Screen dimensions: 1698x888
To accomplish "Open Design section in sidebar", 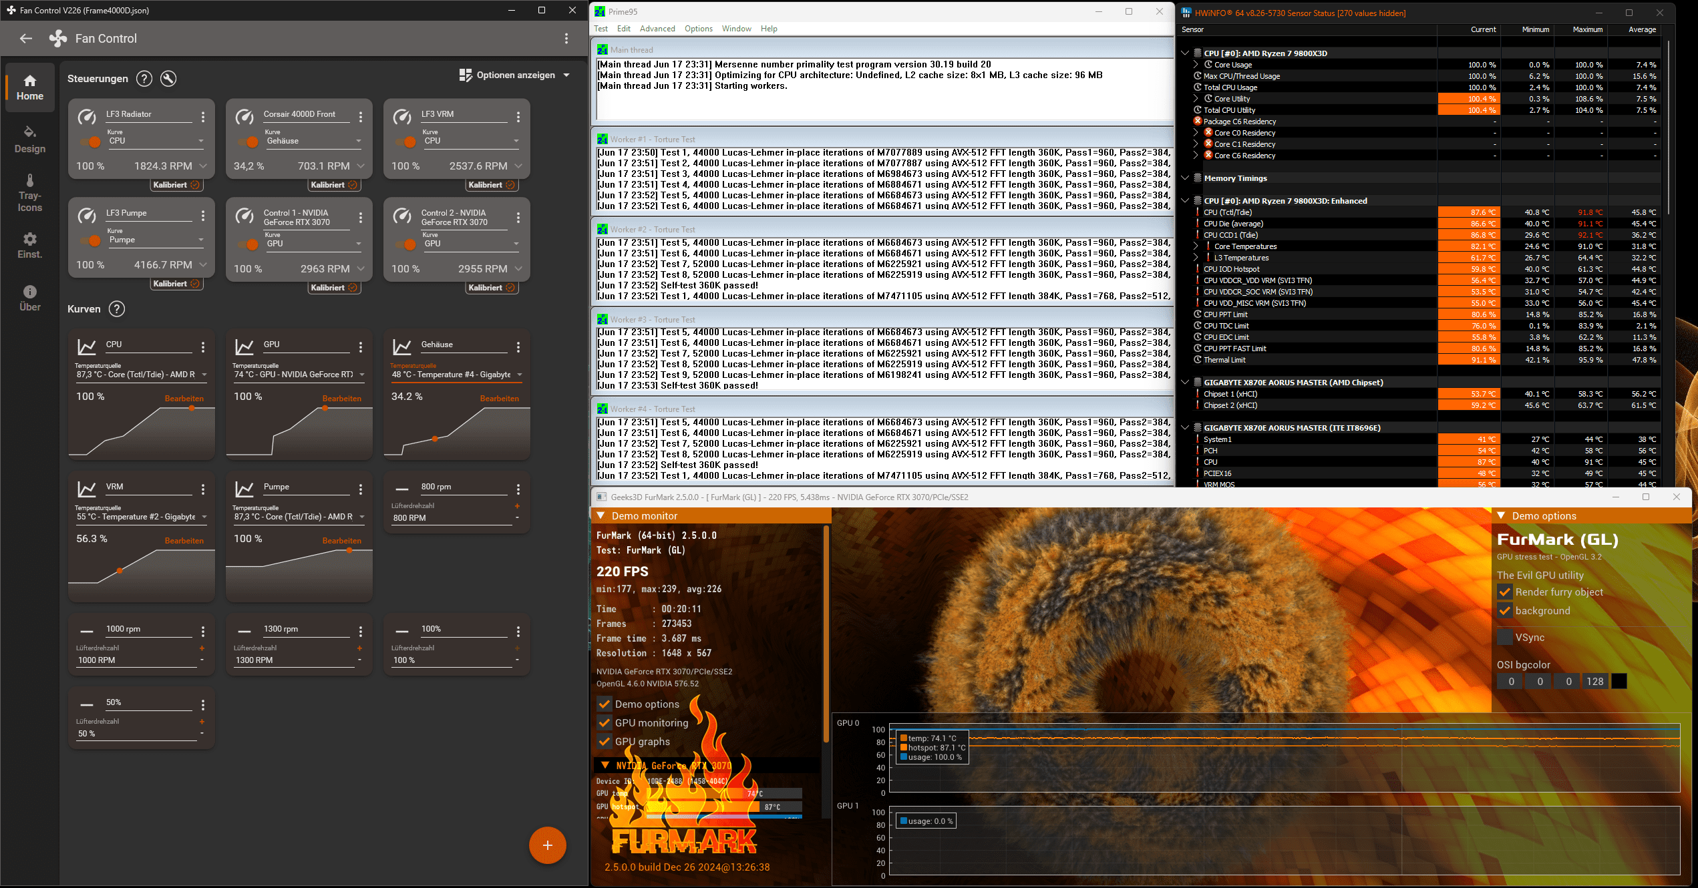I will pyautogui.click(x=30, y=140).
